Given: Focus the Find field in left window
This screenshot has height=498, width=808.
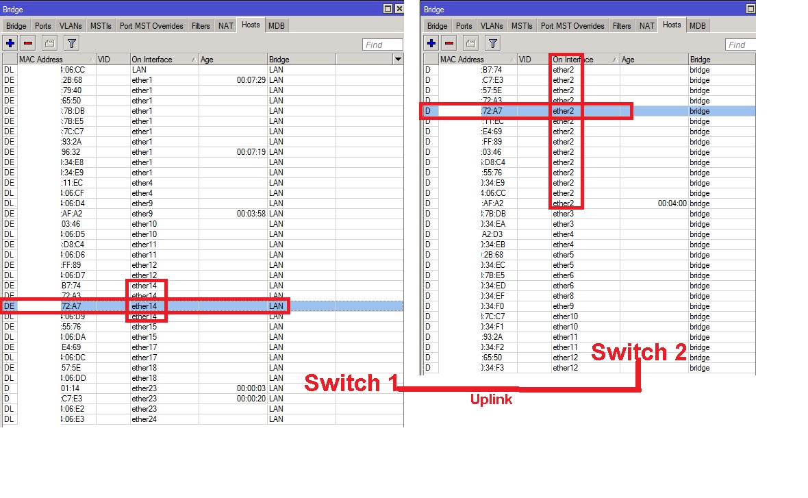Looking at the screenshot, I should (382, 45).
